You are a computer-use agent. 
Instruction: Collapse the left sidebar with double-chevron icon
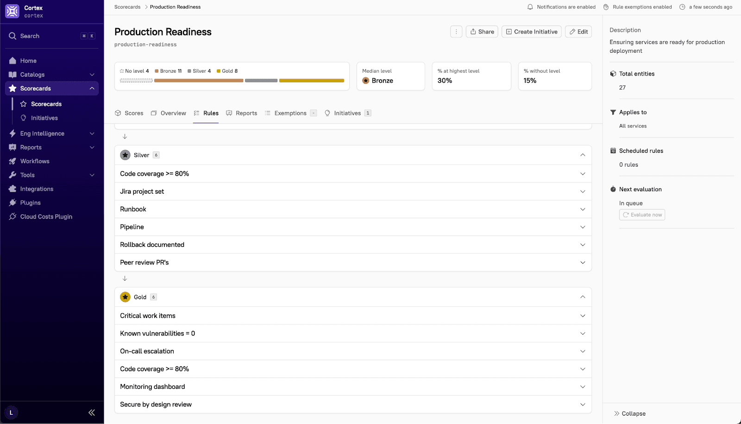tap(92, 412)
